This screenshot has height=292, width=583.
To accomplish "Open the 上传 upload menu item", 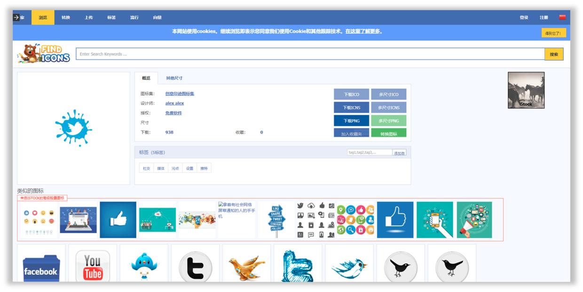I will [88, 17].
